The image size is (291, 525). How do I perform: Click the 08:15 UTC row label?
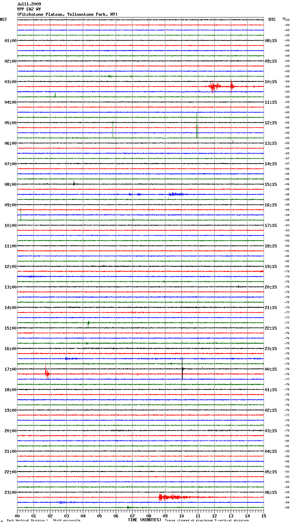point(271,41)
